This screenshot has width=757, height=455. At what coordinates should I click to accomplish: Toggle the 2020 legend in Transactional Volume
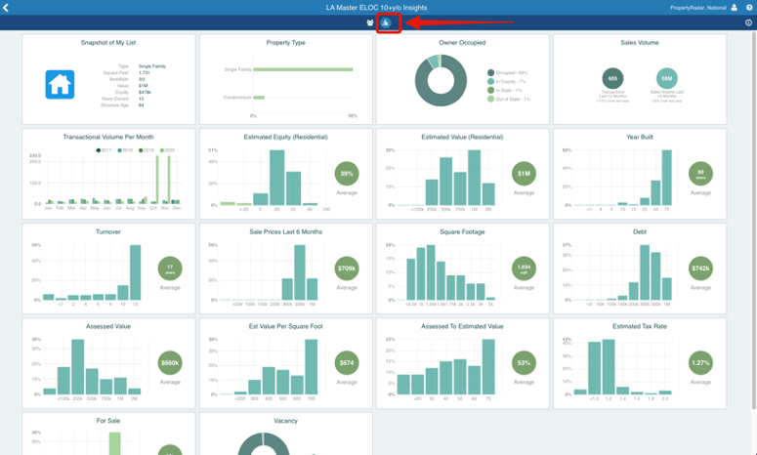pos(168,150)
